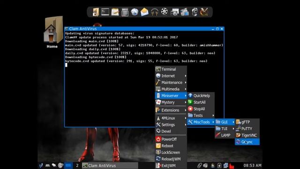The image size is (300, 169).
Task: Click StartAll in Miniserver submenu
Action: [201, 102]
